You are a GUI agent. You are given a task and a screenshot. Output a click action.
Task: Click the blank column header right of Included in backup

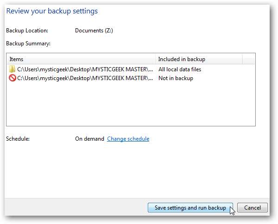tap(249, 59)
